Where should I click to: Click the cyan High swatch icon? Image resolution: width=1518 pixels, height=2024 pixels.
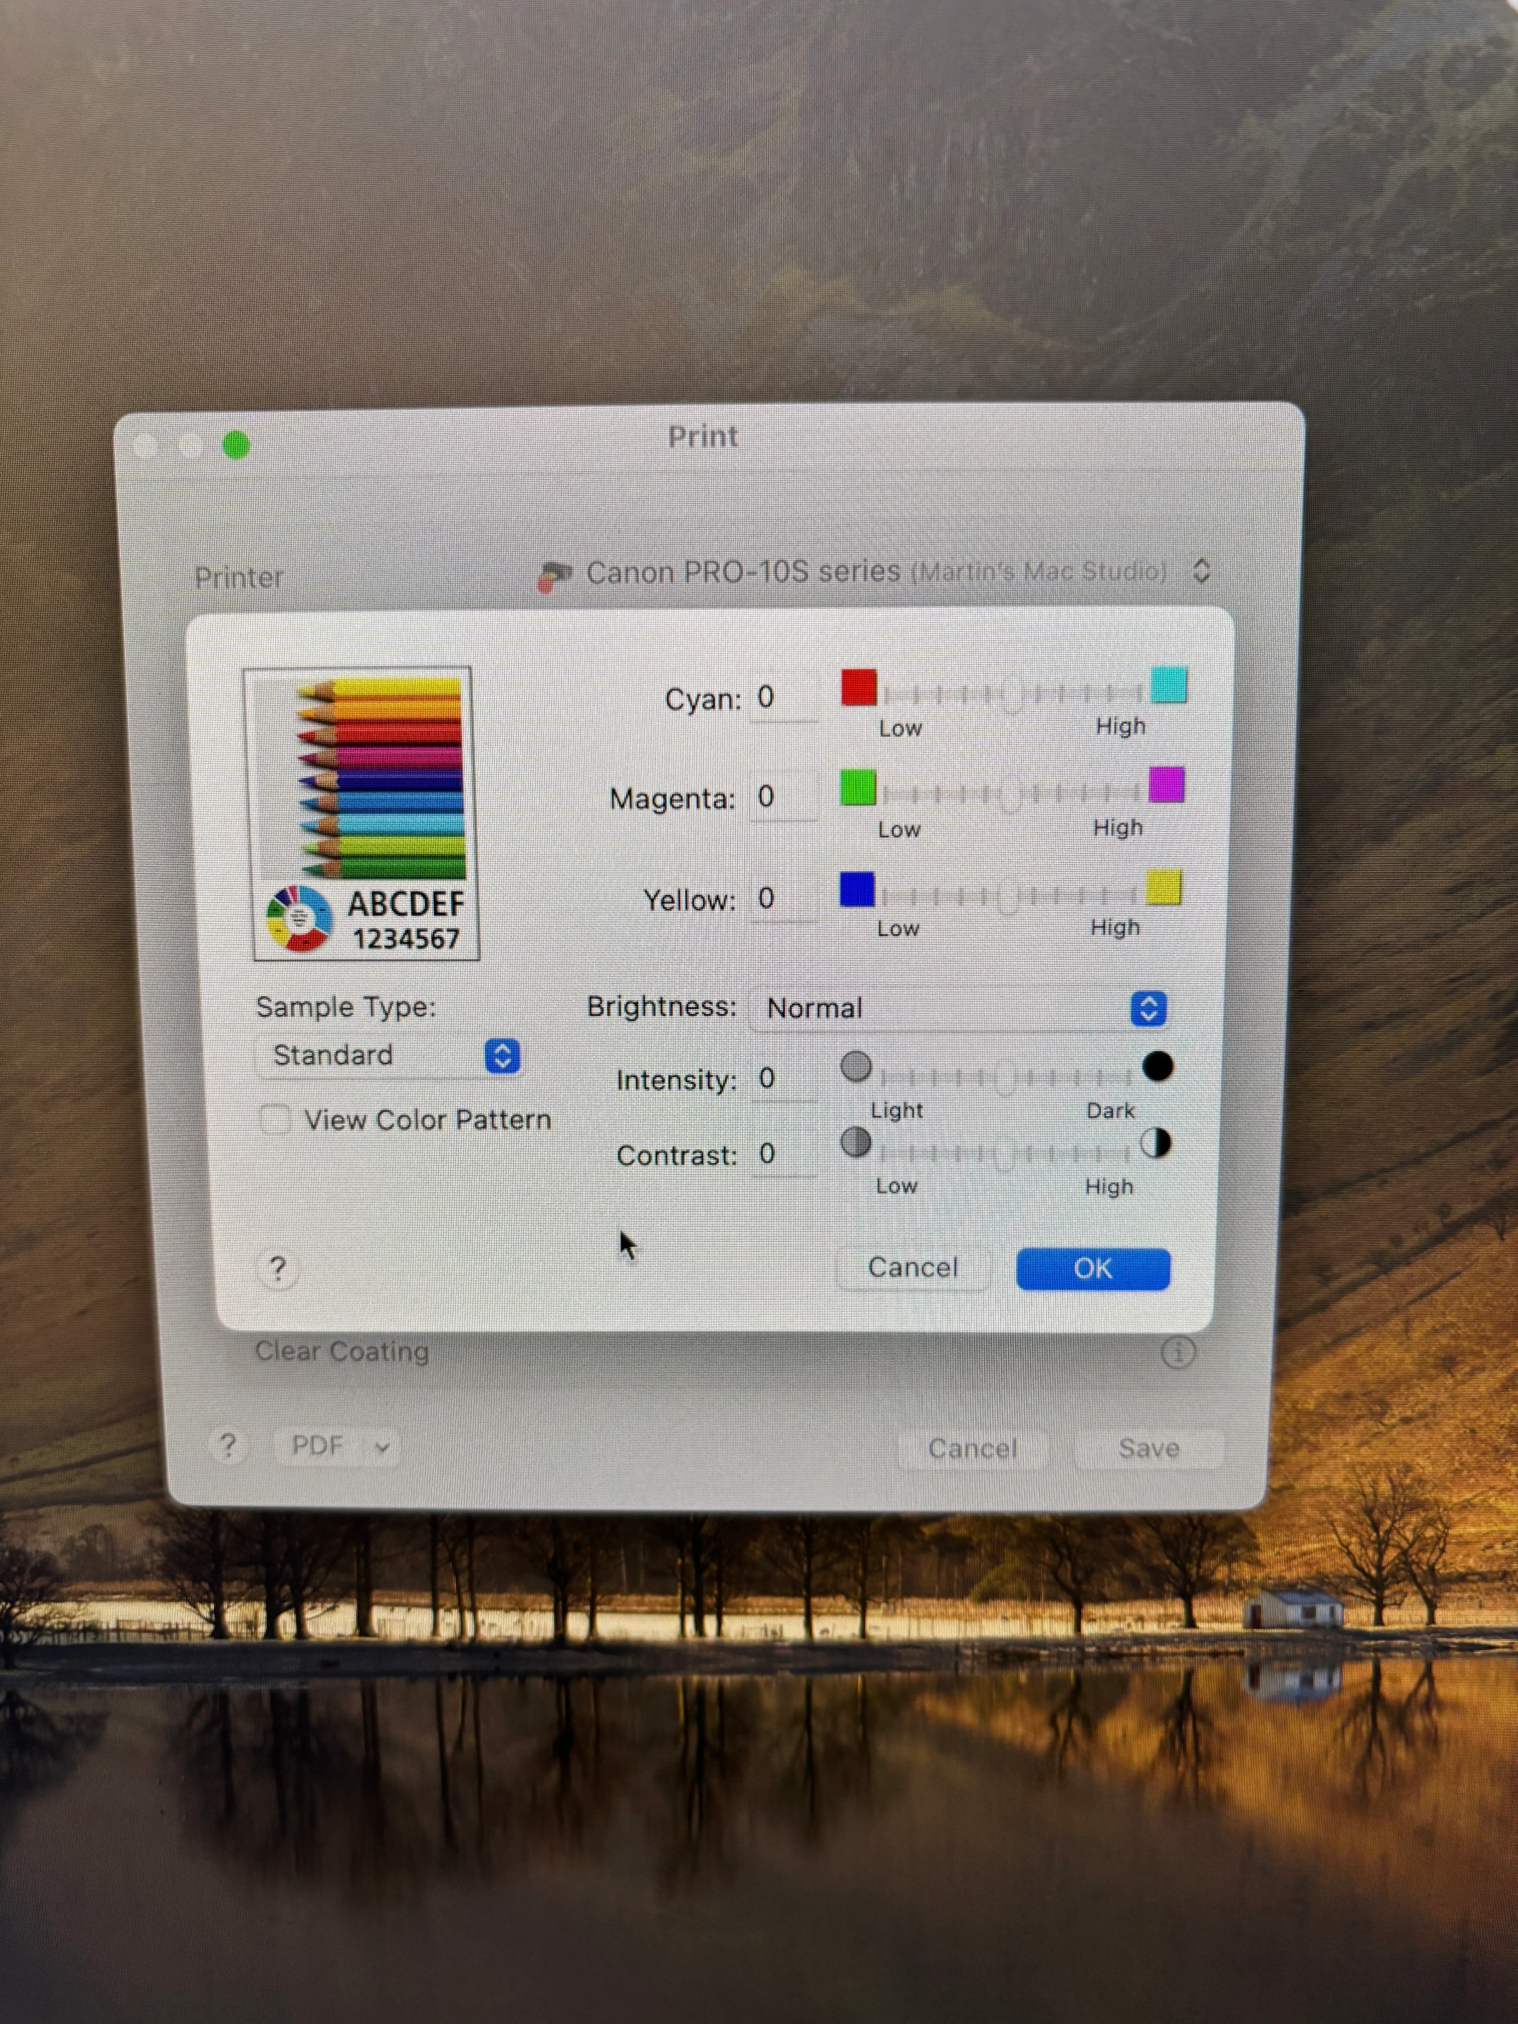[x=1169, y=685]
